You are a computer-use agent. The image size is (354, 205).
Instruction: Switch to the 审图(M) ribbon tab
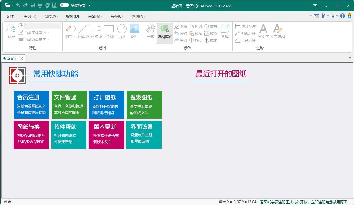(x=95, y=16)
